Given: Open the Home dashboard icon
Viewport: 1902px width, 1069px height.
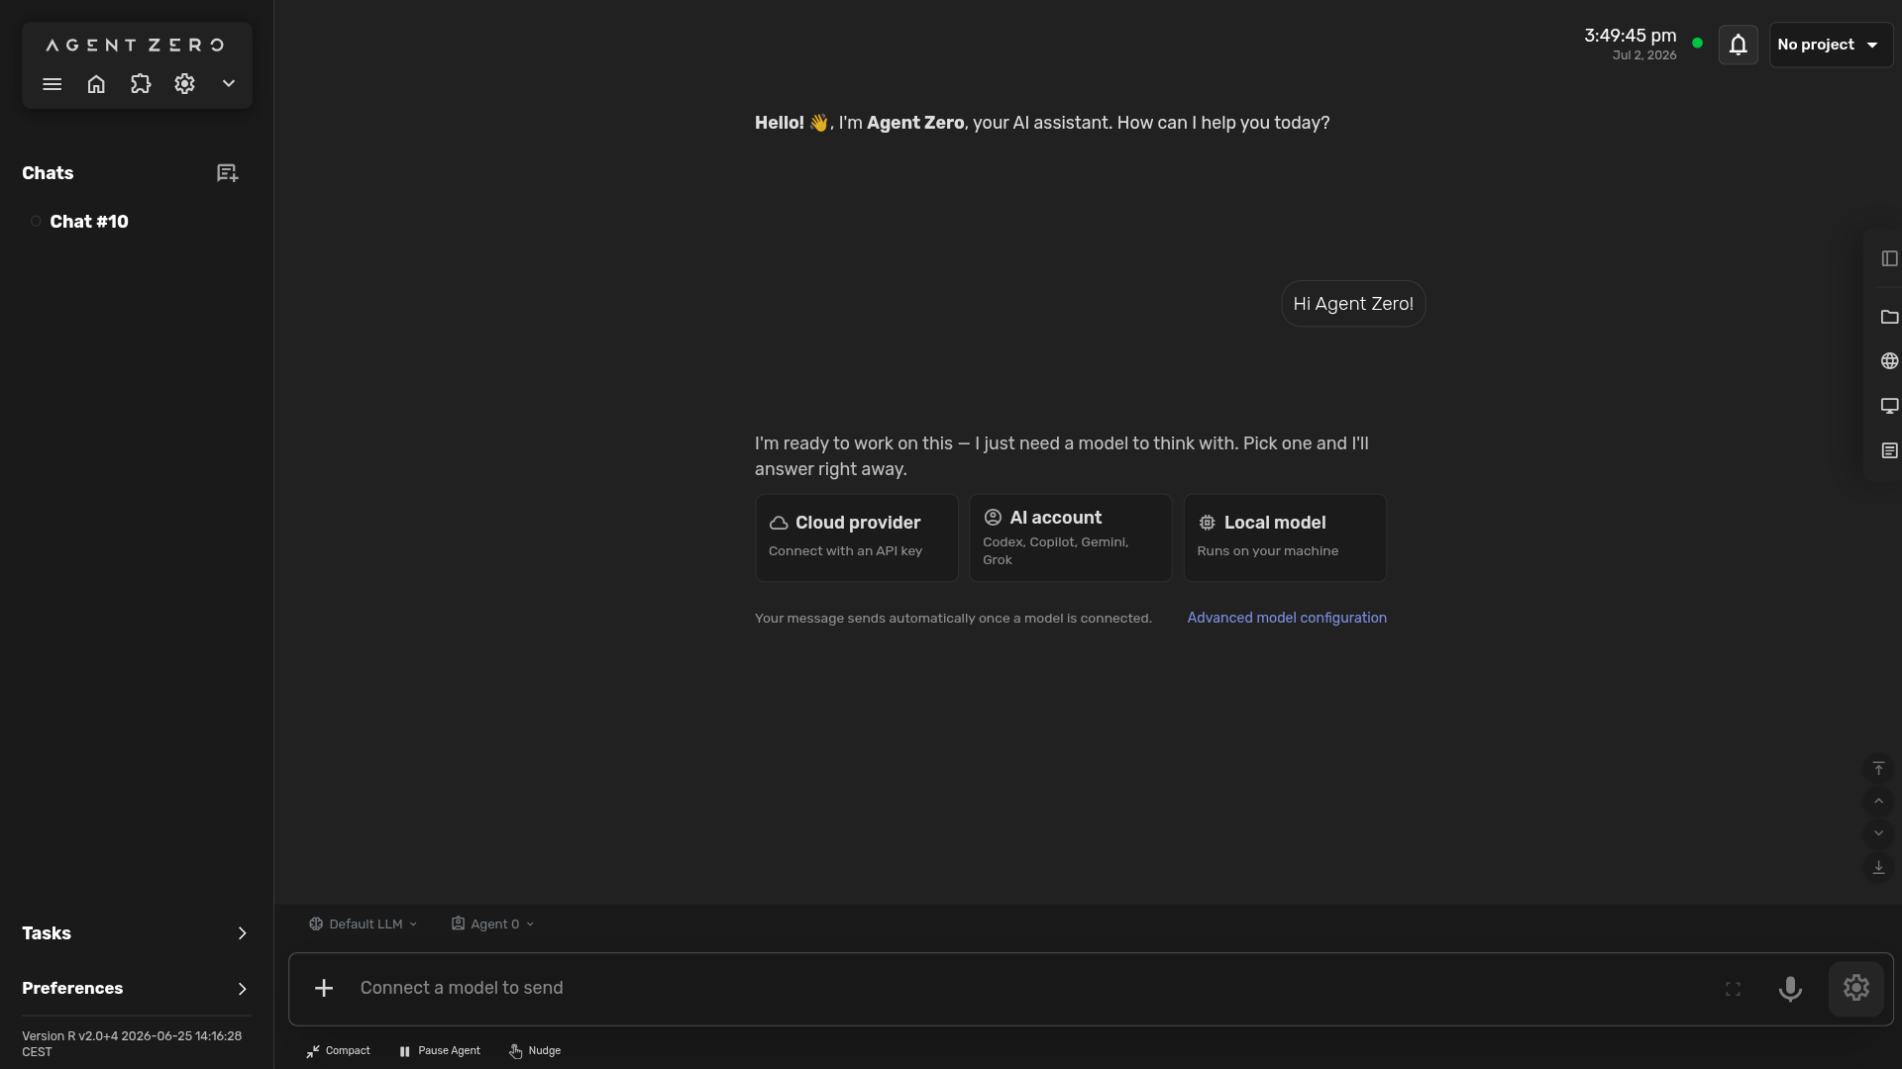Looking at the screenshot, I should point(96,84).
